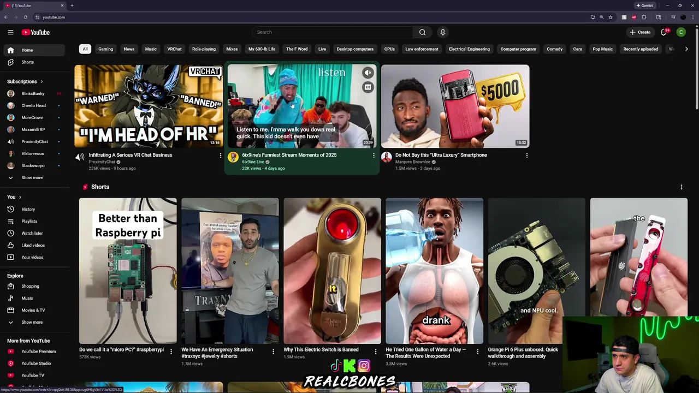Open the YouTube hamburger guide menu
The height and width of the screenshot is (393, 699).
pos(10,32)
